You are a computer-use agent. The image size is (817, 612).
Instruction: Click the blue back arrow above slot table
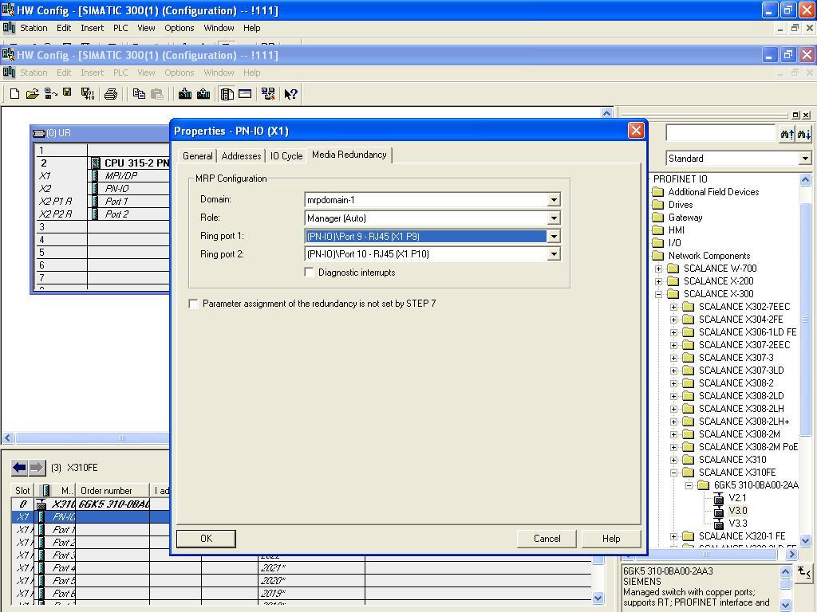(20, 467)
